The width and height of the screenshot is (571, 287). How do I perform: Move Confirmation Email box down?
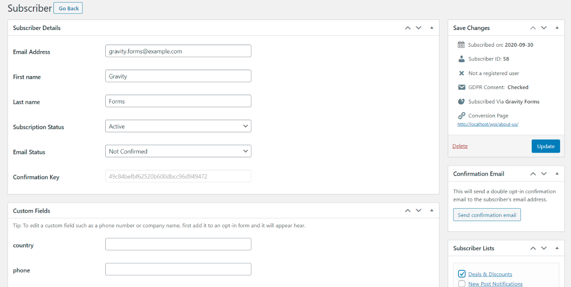[x=544, y=174]
